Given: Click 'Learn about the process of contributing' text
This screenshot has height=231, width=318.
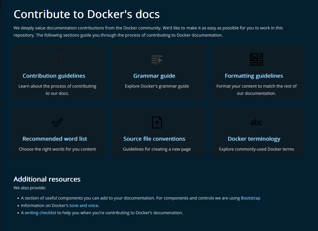Looking at the screenshot, I should (x=57, y=90).
